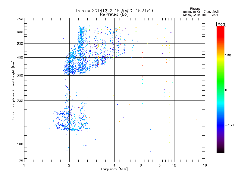This screenshot has width=241, height=180.
Task: Click the 8 x-axis tick label
Action: click(160, 165)
